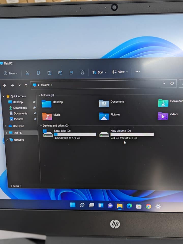Screen dimensions: 183x244
Task: Select Downloads under Quick access
Action: point(20,108)
